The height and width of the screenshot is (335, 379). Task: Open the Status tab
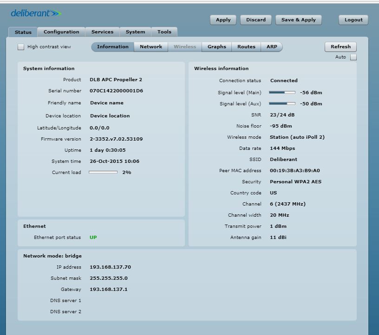[23, 32]
